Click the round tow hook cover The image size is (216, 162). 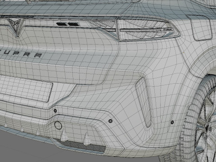pyautogui.click(x=58, y=126)
